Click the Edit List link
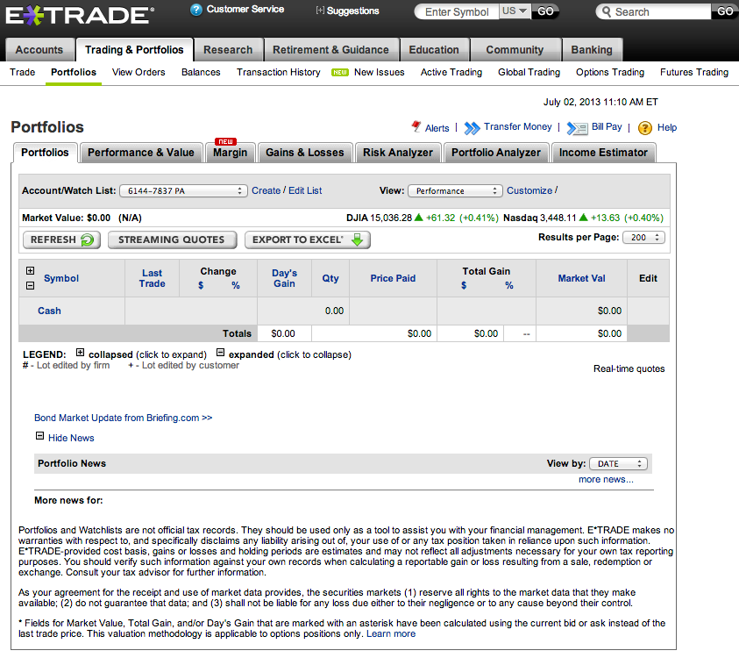 pos(305,191)
